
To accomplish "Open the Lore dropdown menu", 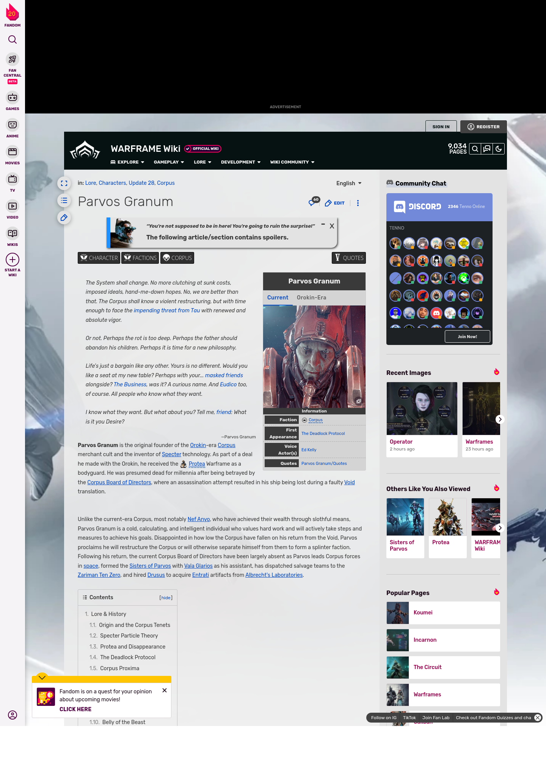I will [x=202, y=162].
